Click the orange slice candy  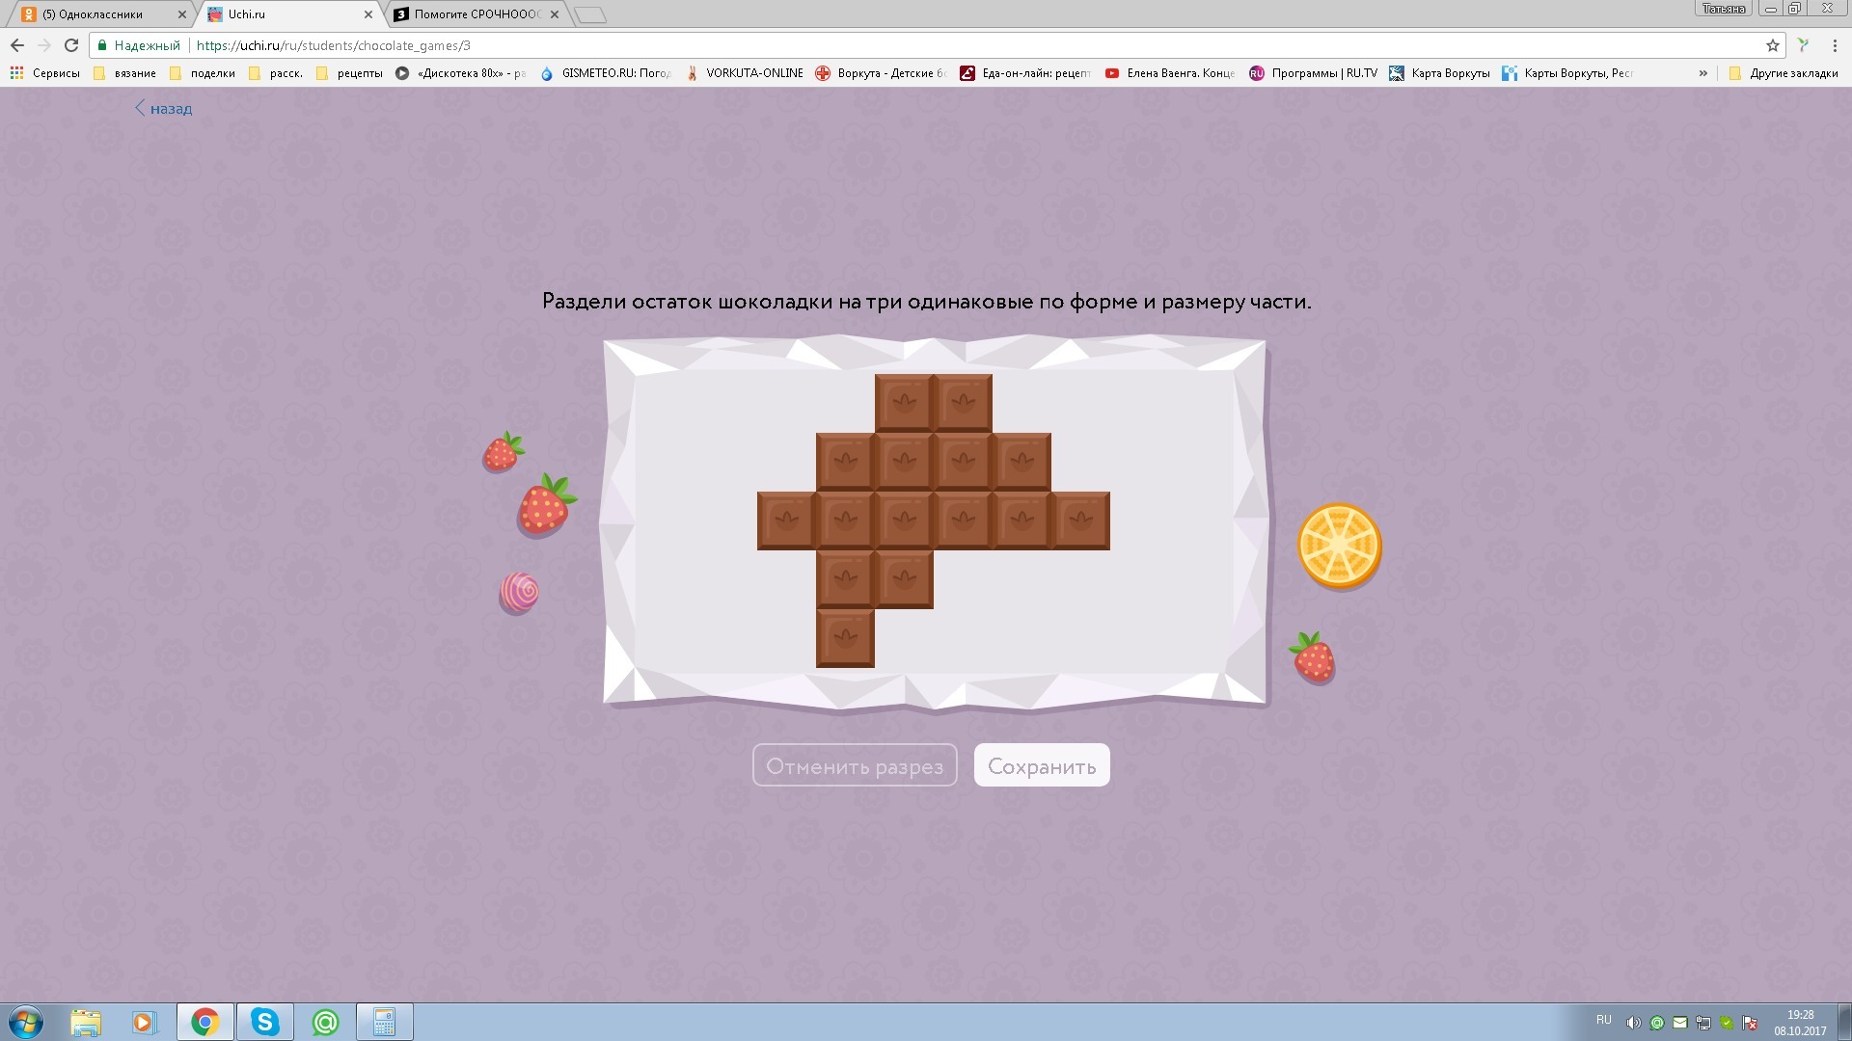tap(1339, 546)
